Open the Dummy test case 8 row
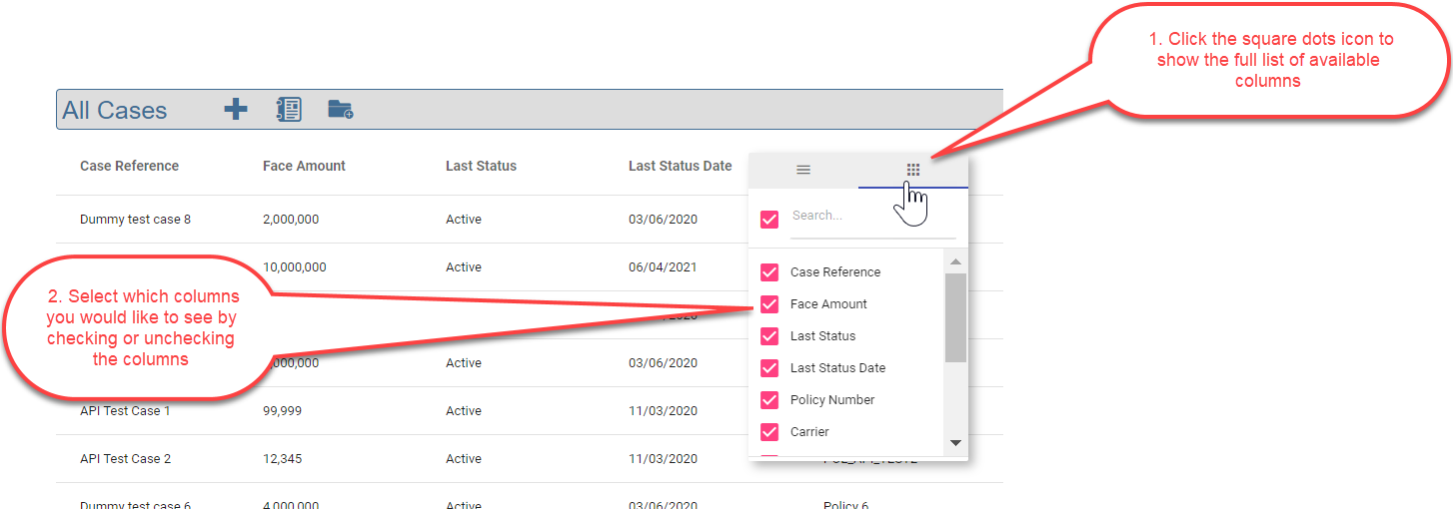The height and width of the screenshot is (509, 1453). pyautogui.click(x=135, y=220)
